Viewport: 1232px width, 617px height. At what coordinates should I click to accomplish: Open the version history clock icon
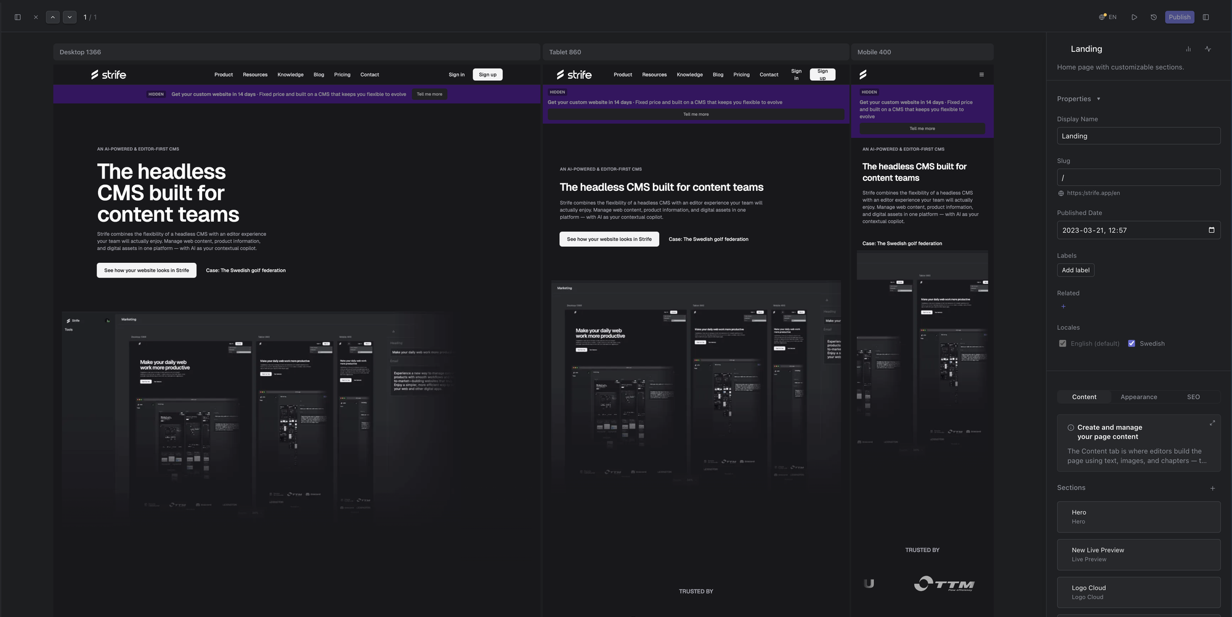1154,17
